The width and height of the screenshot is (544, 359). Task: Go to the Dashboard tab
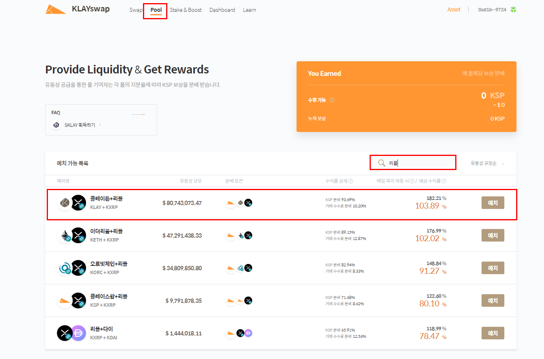point(222,10)
